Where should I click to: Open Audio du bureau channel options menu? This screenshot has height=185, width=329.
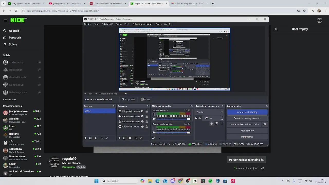(154, 115)
